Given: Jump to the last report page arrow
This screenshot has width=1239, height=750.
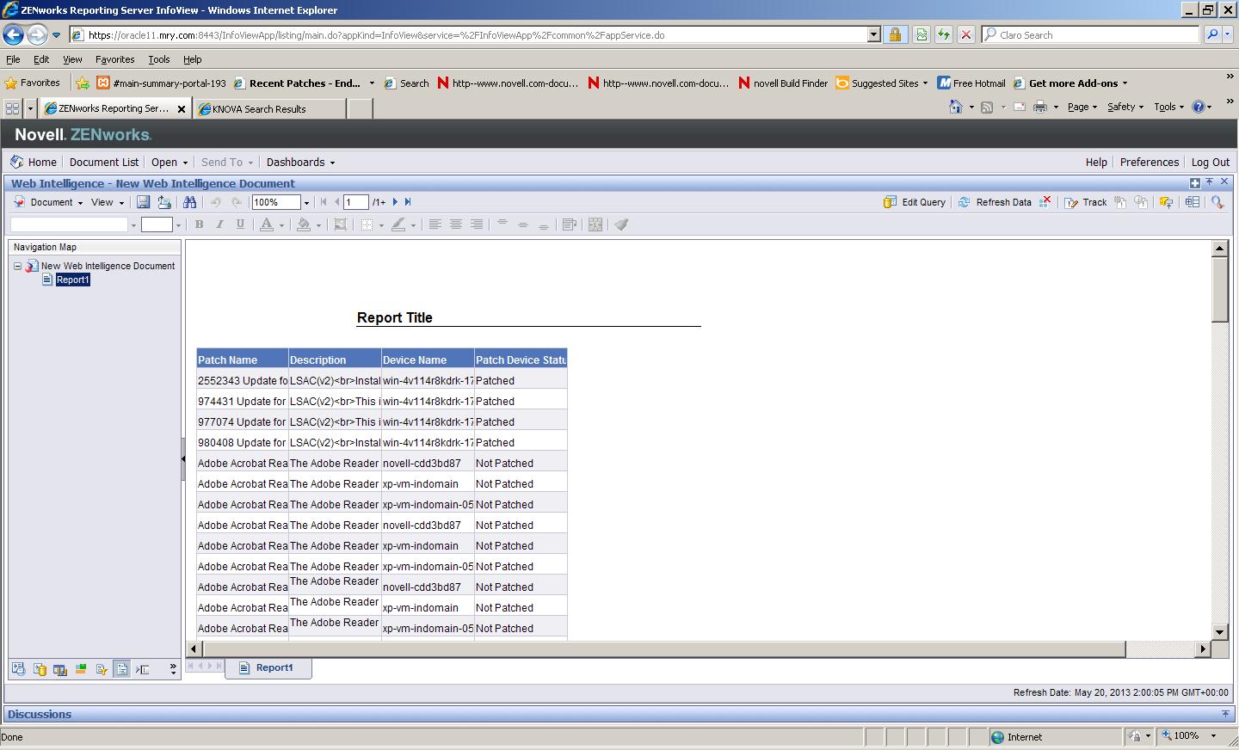Looking at the screenshot, I should pos(408,202).
